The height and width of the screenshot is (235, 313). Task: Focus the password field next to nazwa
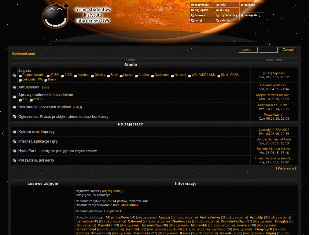coord(268,50)
